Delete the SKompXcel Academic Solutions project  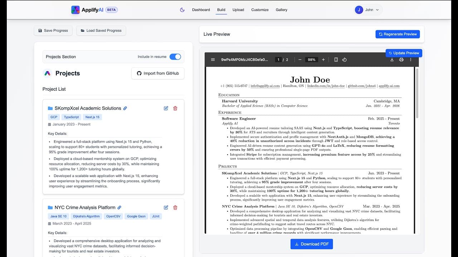coord(175,108)
